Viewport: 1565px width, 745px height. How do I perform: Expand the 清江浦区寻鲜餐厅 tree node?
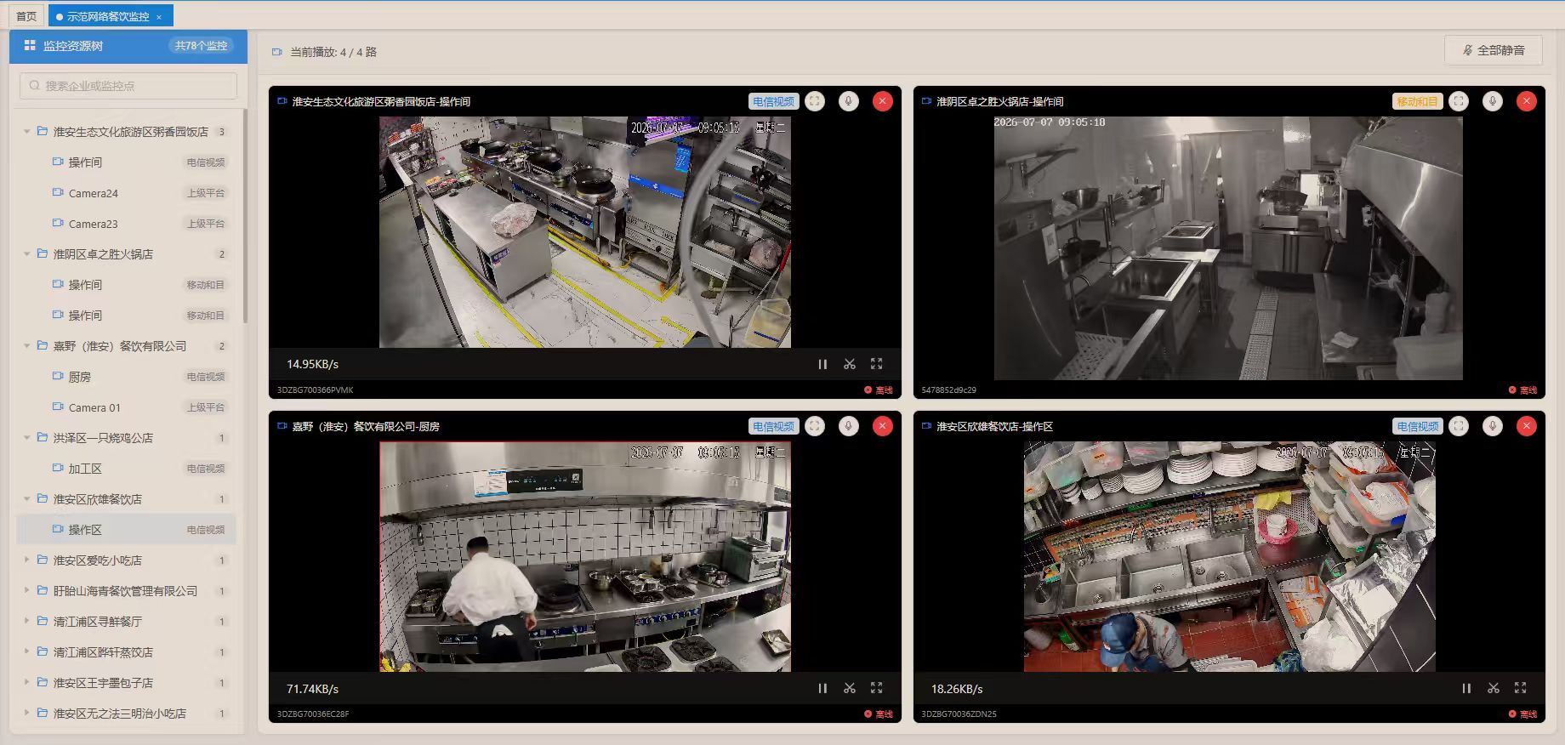[26, 622]
